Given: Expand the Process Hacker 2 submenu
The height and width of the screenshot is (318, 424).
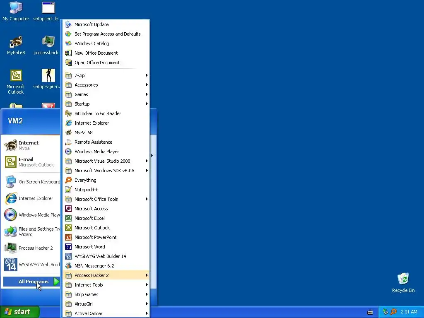Looking at the screenshot, I should 106,275.
